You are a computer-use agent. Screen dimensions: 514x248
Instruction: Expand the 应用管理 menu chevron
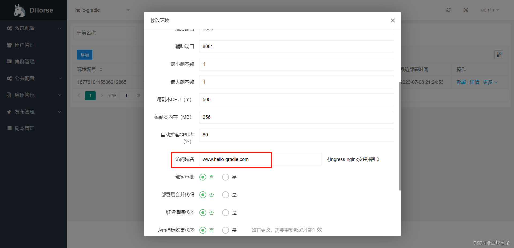pyautogui.click(x=60, y=95)
